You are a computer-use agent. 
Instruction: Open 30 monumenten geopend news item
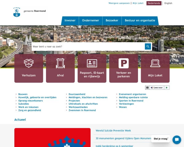[x=123, y=138]
